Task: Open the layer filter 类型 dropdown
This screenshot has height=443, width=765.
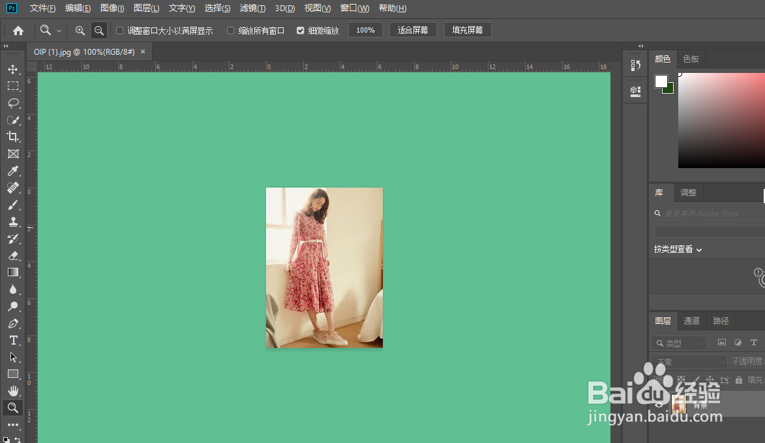Action: pyautogui.click(x=680, y=343)
